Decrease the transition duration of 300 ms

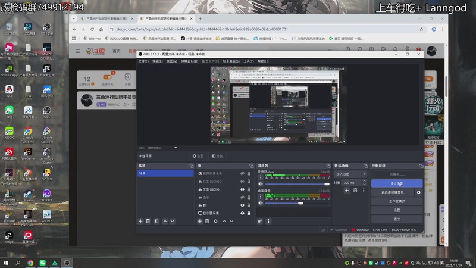(x=364, y=184)
